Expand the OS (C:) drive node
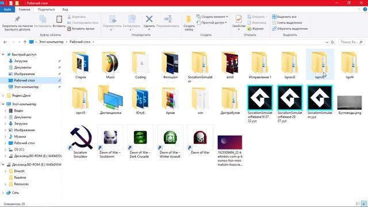Viewport: 368px width, 207px height. pyautogui.click(x=5, y=149)
